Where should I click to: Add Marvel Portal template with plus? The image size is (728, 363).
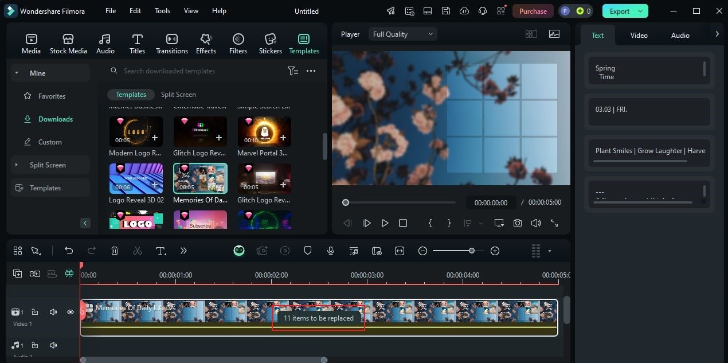283,138
